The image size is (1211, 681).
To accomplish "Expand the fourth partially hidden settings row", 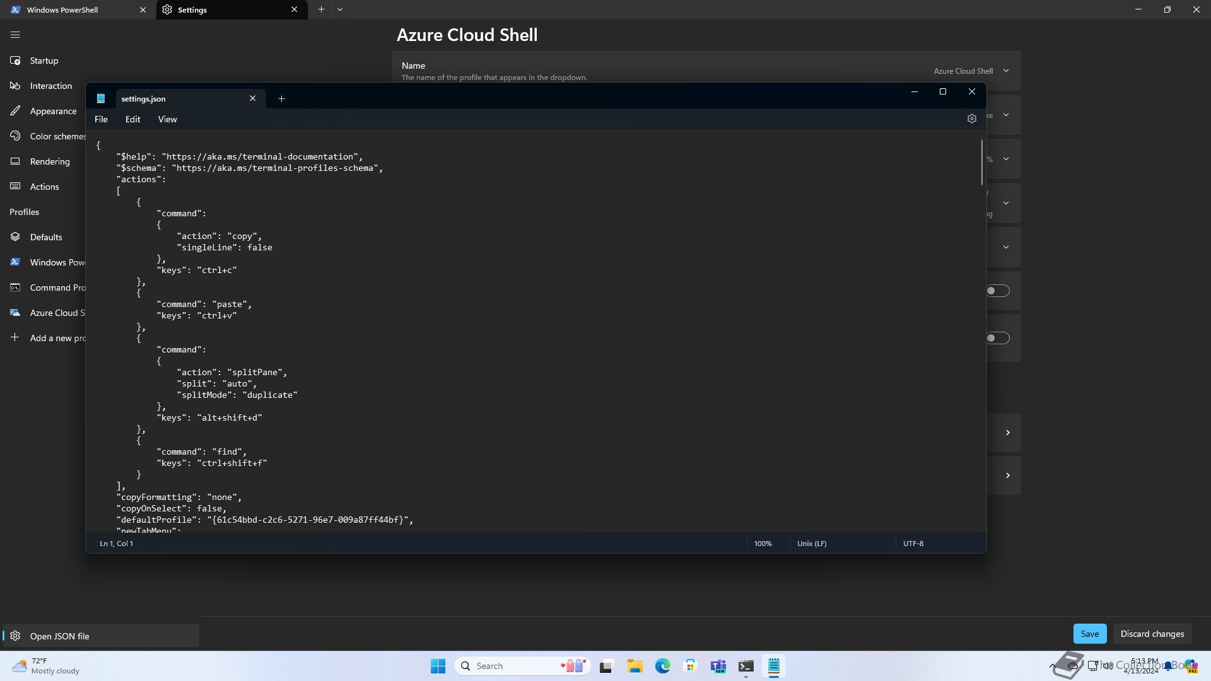I will pos(1006,203).
